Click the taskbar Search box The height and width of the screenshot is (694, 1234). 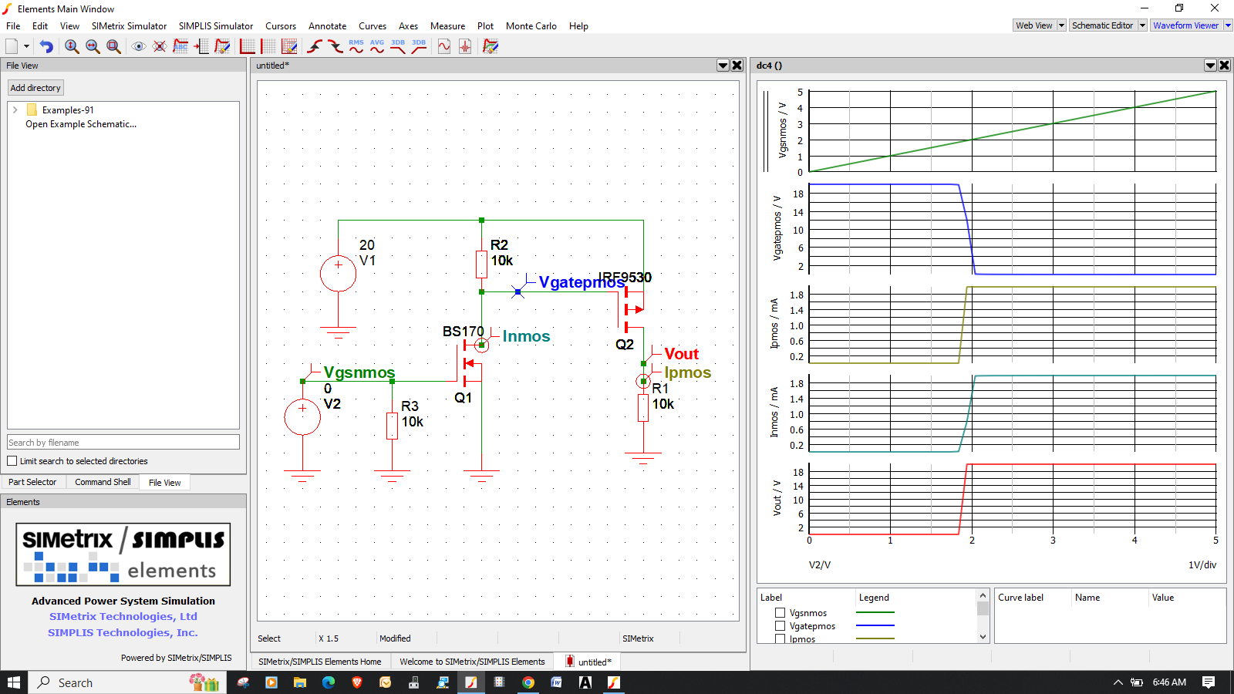[x=128, y=682]
